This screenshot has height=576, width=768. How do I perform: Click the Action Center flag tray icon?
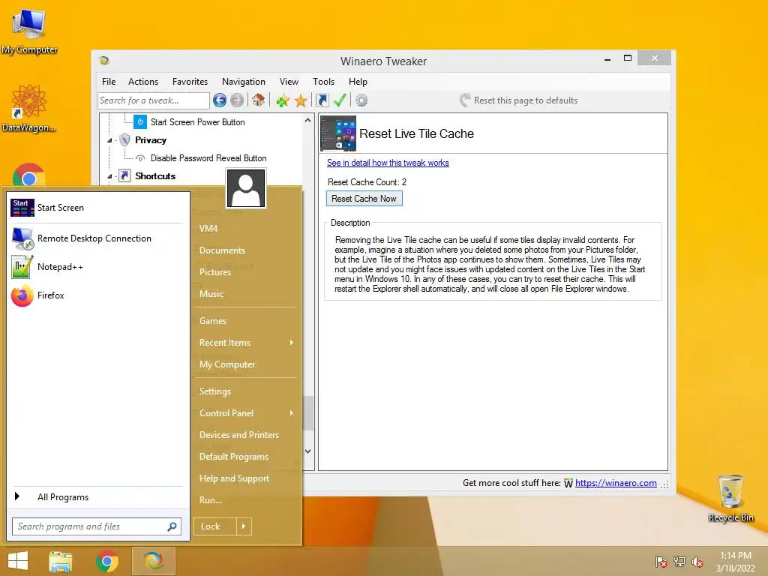(x=661, y=562)
